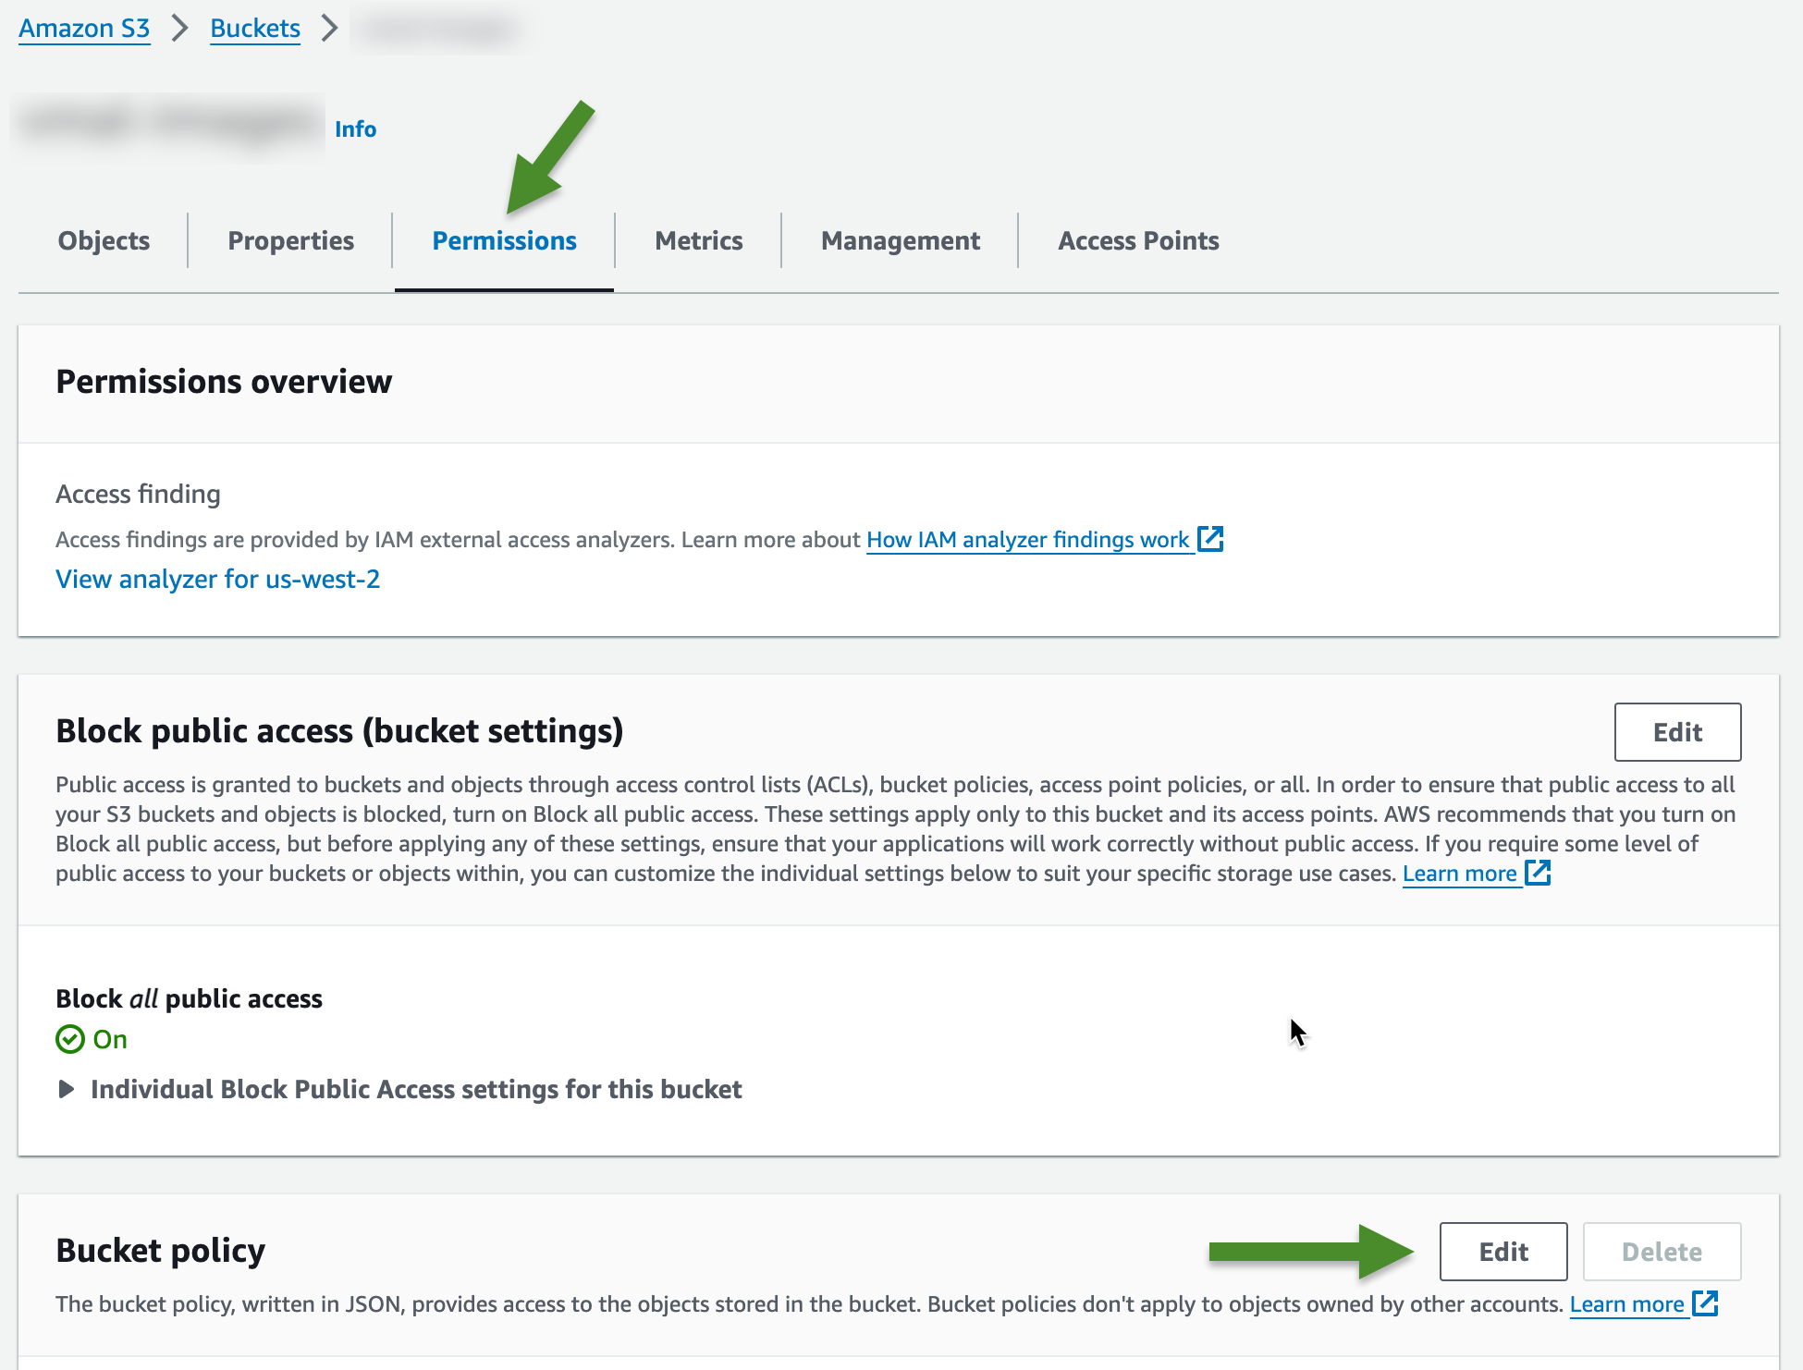Expand 'Individual Block Public Access settings for this bucket'
This screenshot has height=1370, width=1803.
(x=414, y=1089)
